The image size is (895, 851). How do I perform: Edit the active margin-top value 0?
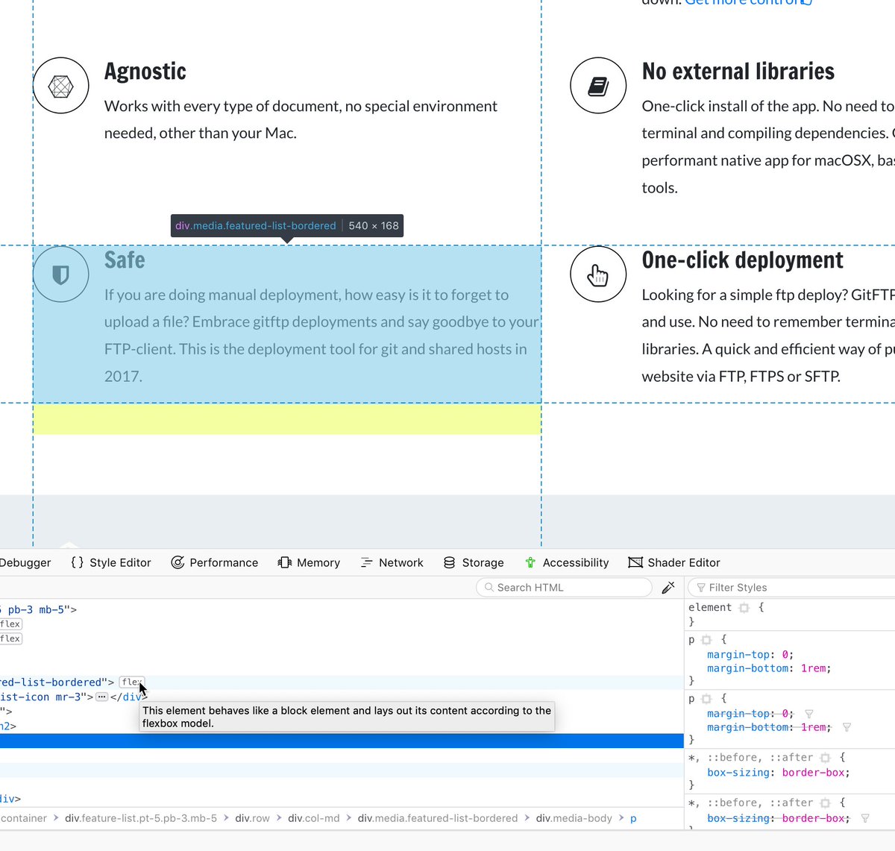[x=785, y=654]
